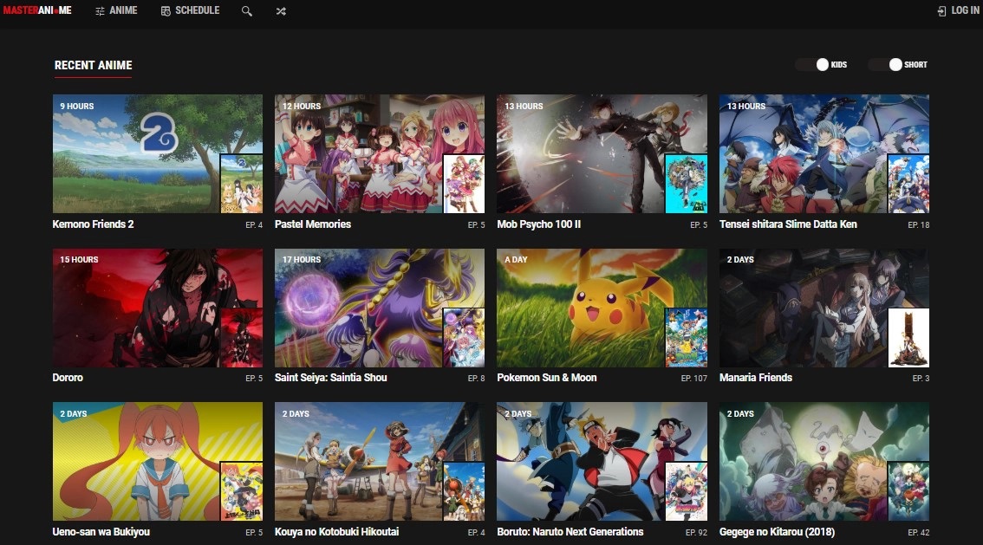Click Saintia Shou small poster cover
Screen dimensions: 983x545
click(464, 338)
